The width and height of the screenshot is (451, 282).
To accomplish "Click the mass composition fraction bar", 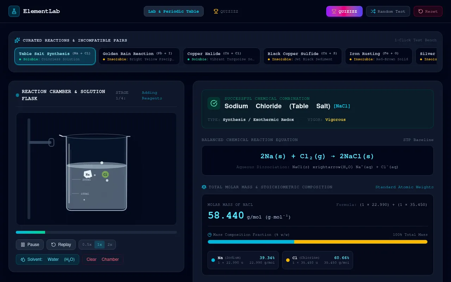I will tap(317, 242).
